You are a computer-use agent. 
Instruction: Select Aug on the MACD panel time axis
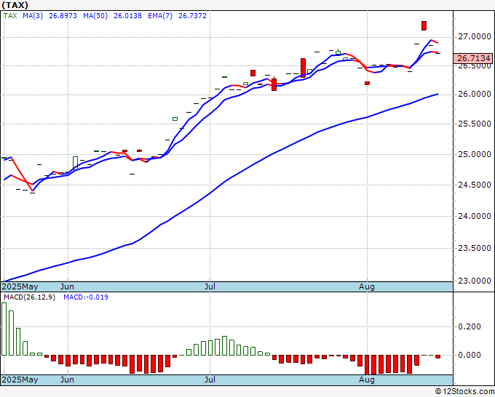pos(367,380)
